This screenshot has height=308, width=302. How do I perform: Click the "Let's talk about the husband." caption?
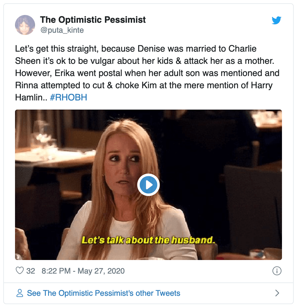tap(148, 240)
